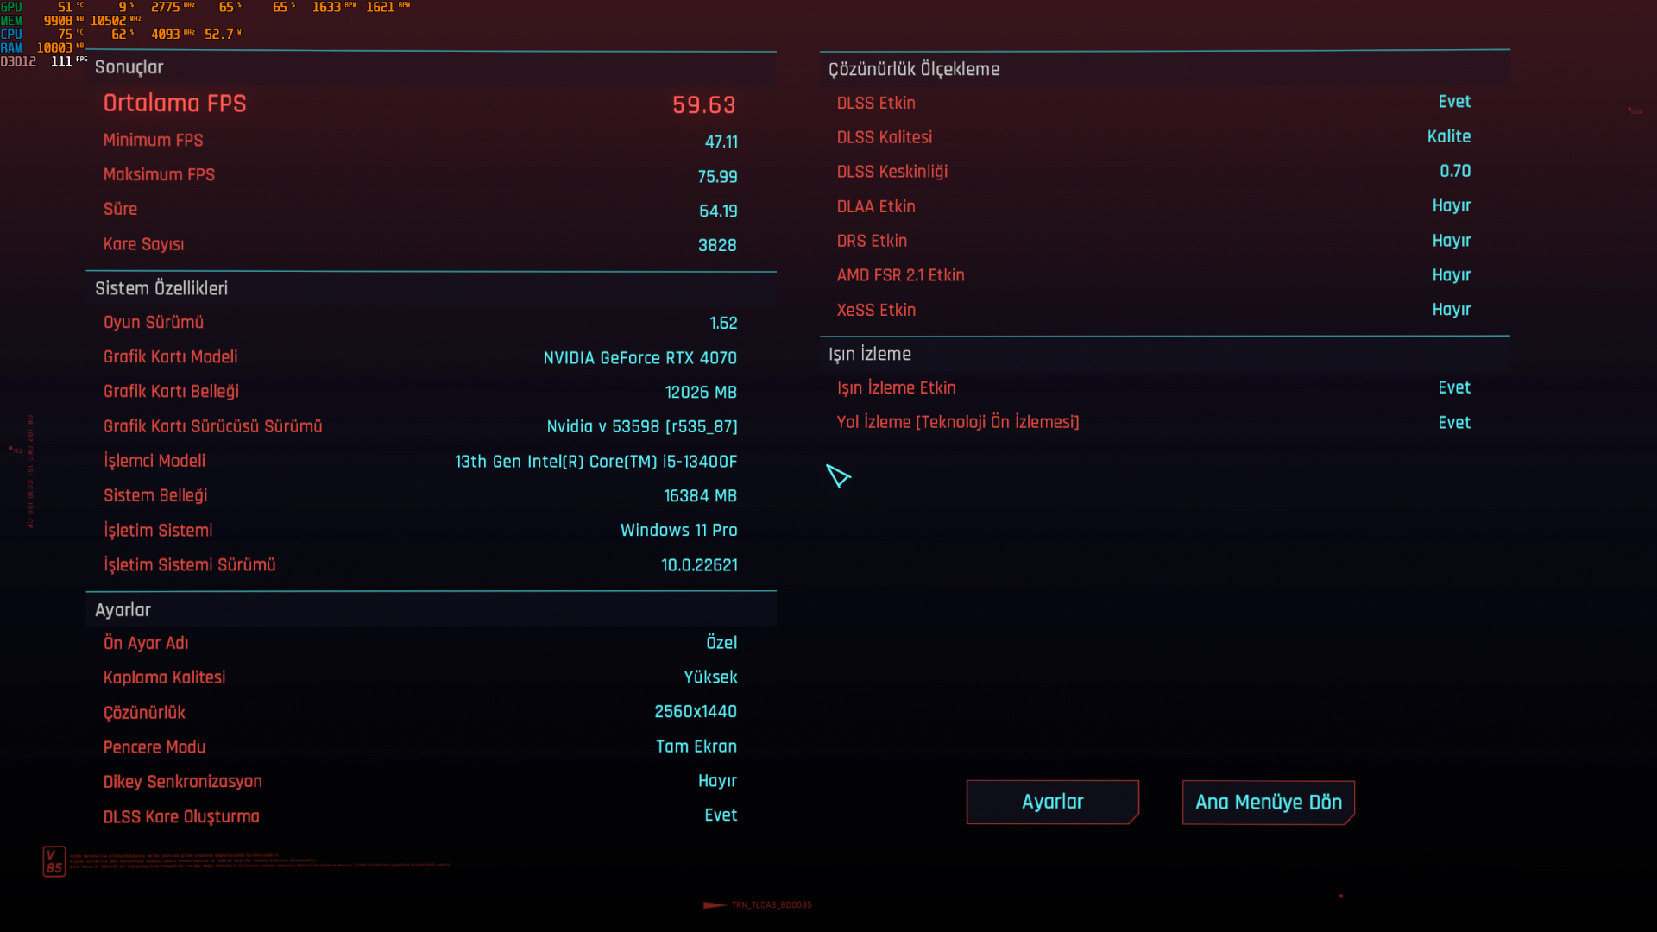The height and width of the screenshot is (932, 1657).
Task: Click the V 85 badge icon
Action: tap(54, 860)
